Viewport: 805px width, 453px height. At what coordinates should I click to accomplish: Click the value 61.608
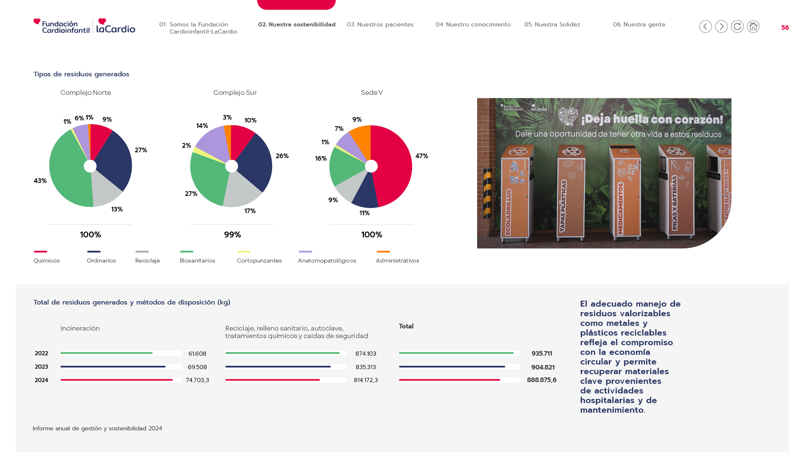click(197, 354)
